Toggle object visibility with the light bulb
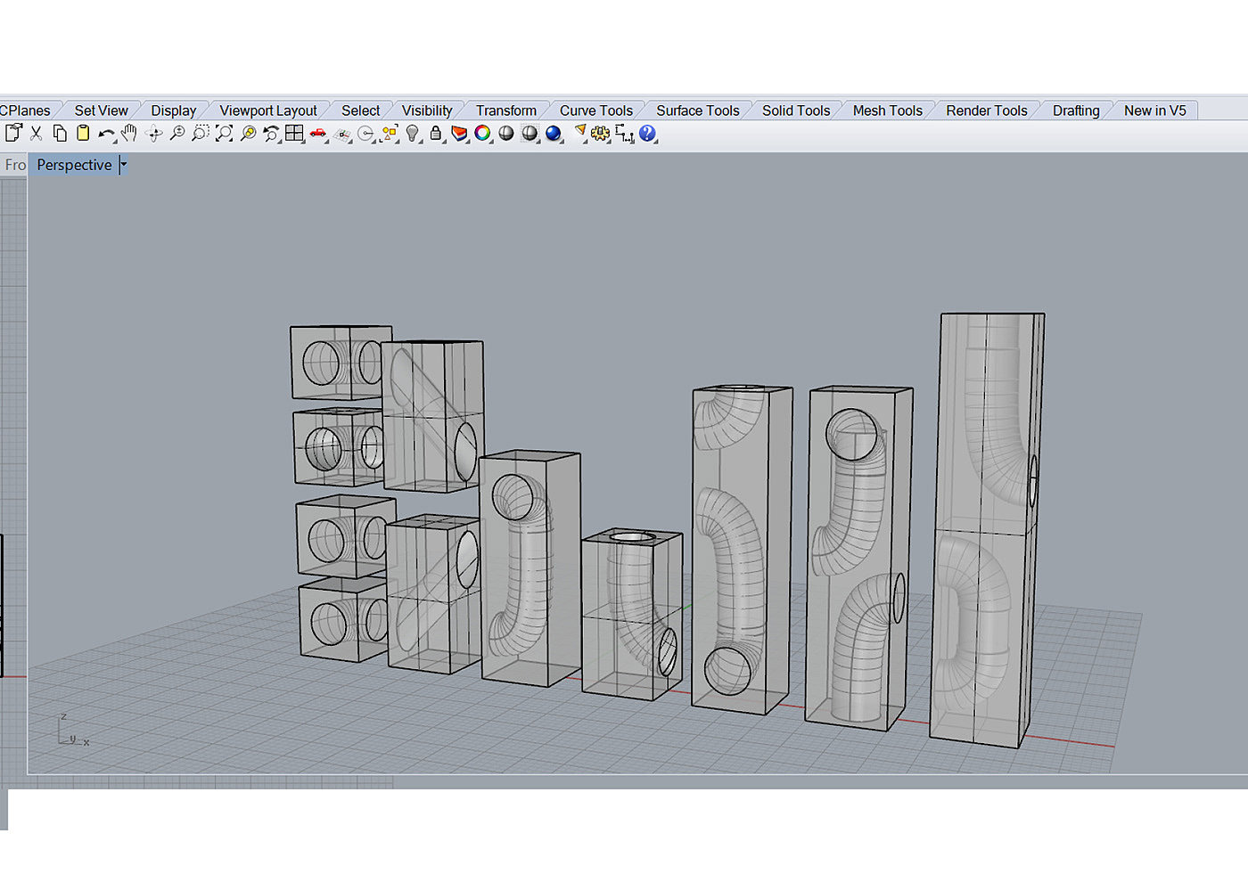The image size is (1248, 882). [412, 134]
